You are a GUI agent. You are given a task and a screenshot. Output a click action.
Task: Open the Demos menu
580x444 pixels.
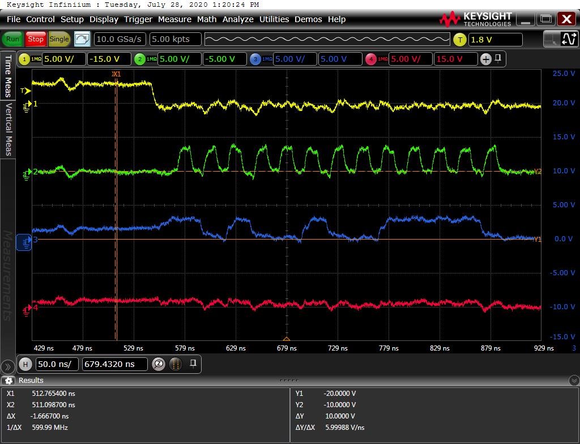point(308,19)
